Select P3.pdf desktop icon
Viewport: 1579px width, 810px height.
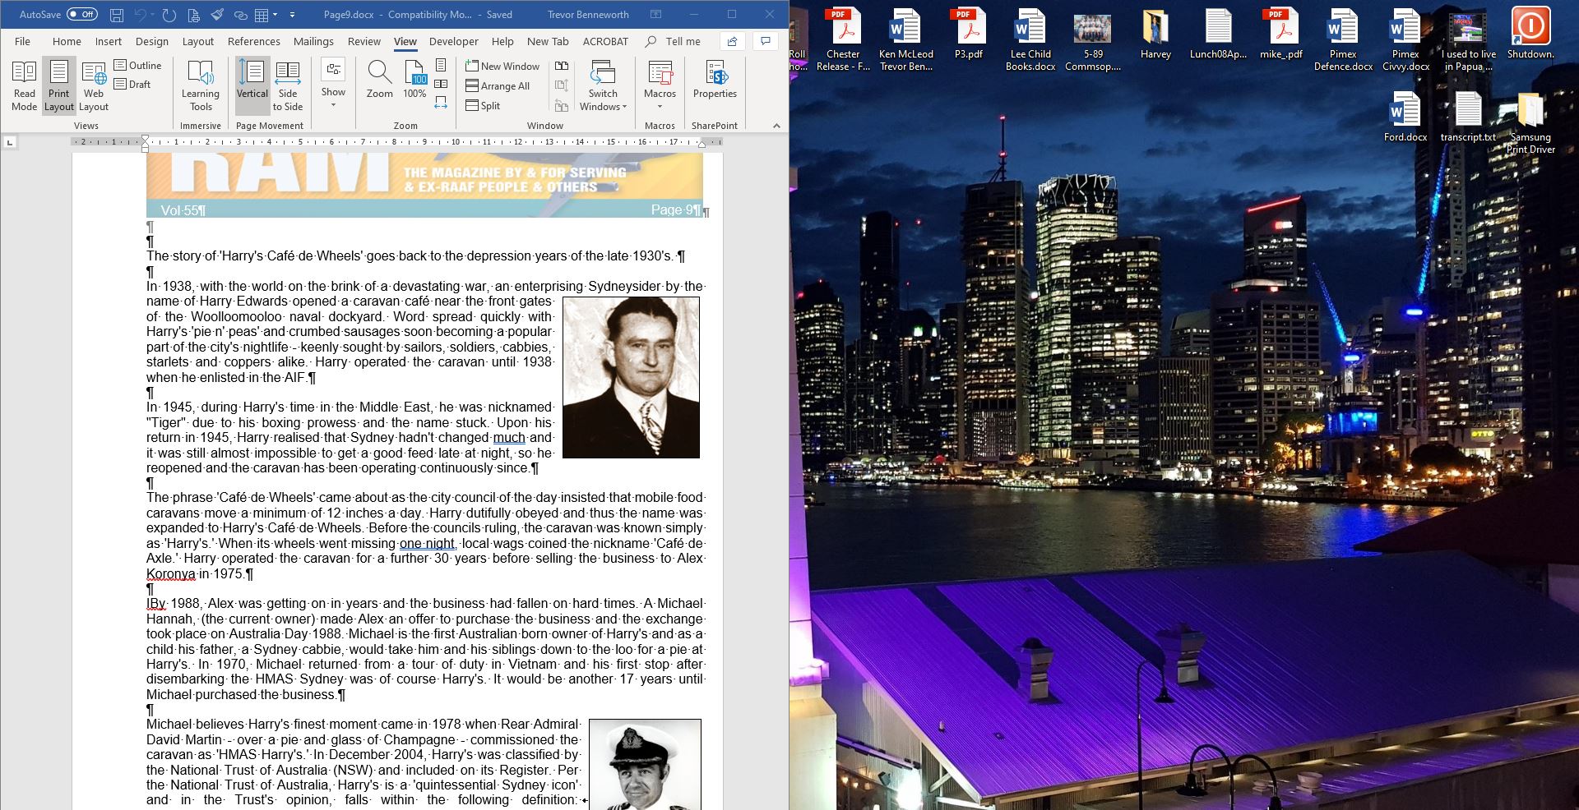pyautogui.click(x=969, y=33)
